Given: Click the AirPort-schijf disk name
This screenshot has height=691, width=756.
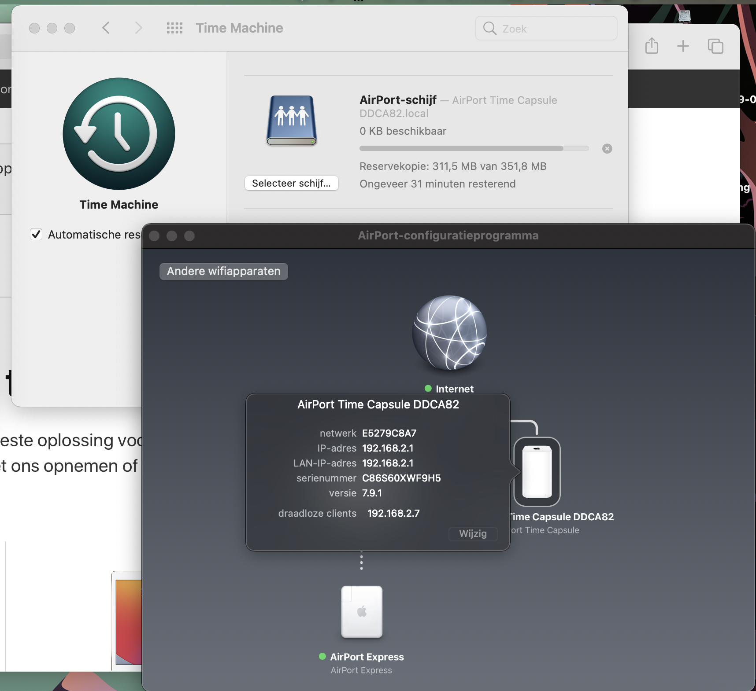Looking at the screenshot, I should pos(398,100).
